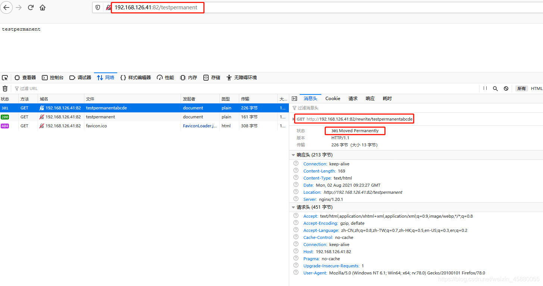
Task: Click the browser address bar URL
Action: 156,7
